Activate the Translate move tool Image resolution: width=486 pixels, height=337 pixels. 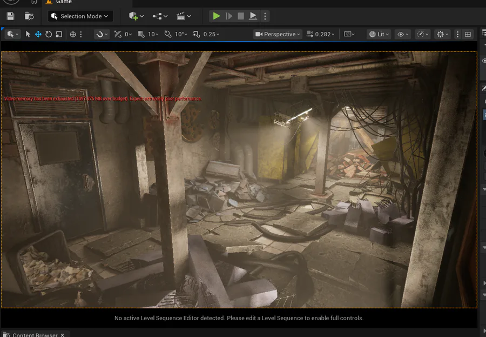tap(38, 34)
